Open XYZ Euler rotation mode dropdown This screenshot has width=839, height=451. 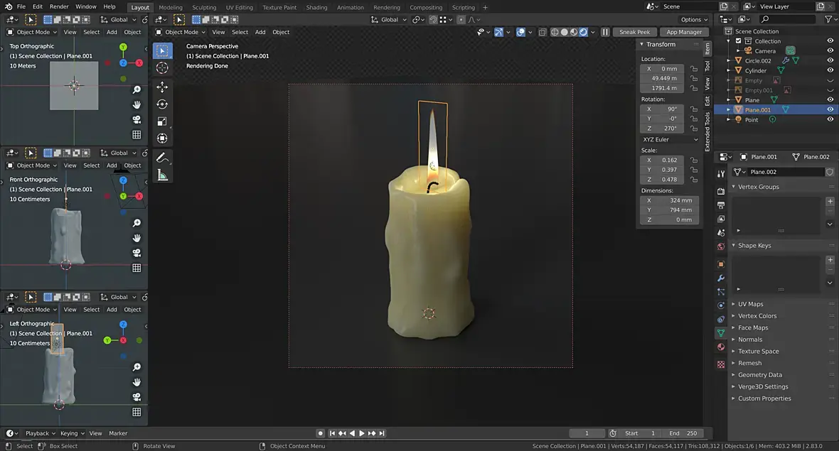[x=670, y=139]
